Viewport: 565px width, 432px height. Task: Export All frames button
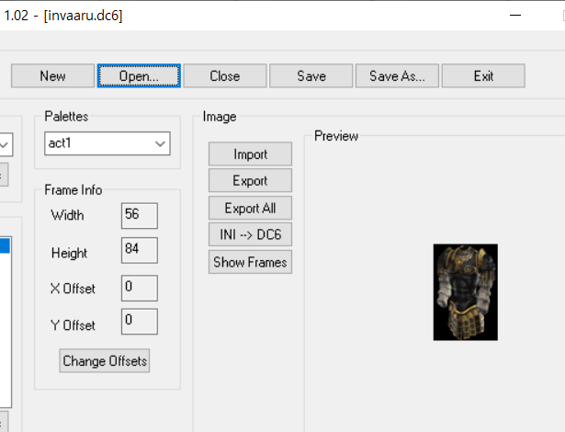[250, 208]
